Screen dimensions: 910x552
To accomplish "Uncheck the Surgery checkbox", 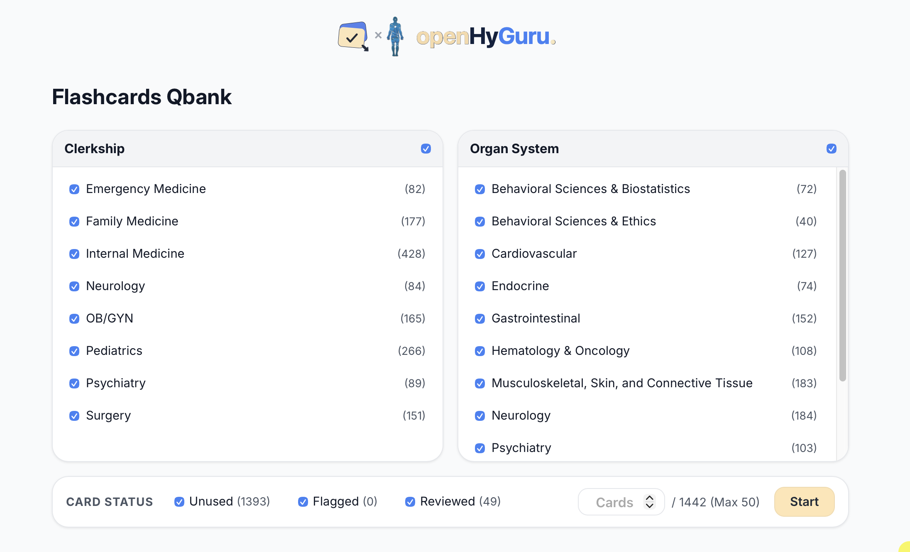I will (x=74, y=416).
